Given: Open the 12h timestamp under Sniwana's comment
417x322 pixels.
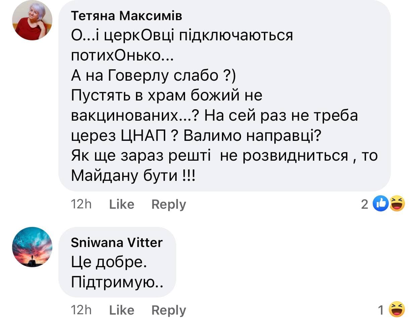Looking at the screenshot, I should [81, 310].
